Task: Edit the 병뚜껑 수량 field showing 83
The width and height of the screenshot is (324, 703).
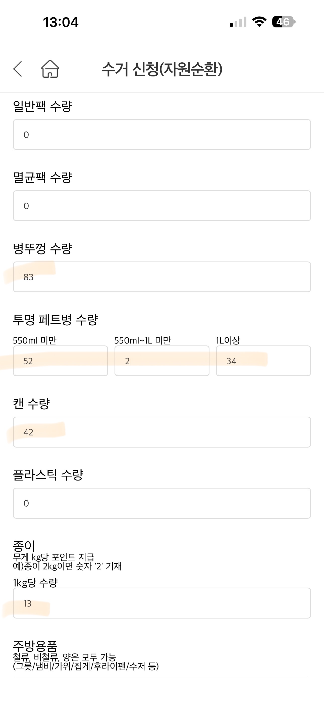Action: click(x=162, y=277)
